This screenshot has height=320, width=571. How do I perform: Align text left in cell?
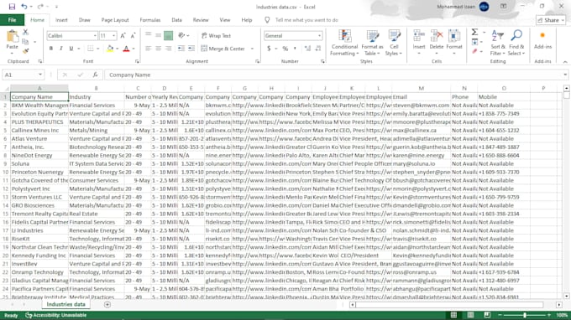149,49
